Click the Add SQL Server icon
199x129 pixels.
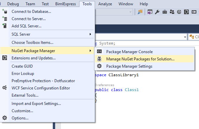point(5,26)
